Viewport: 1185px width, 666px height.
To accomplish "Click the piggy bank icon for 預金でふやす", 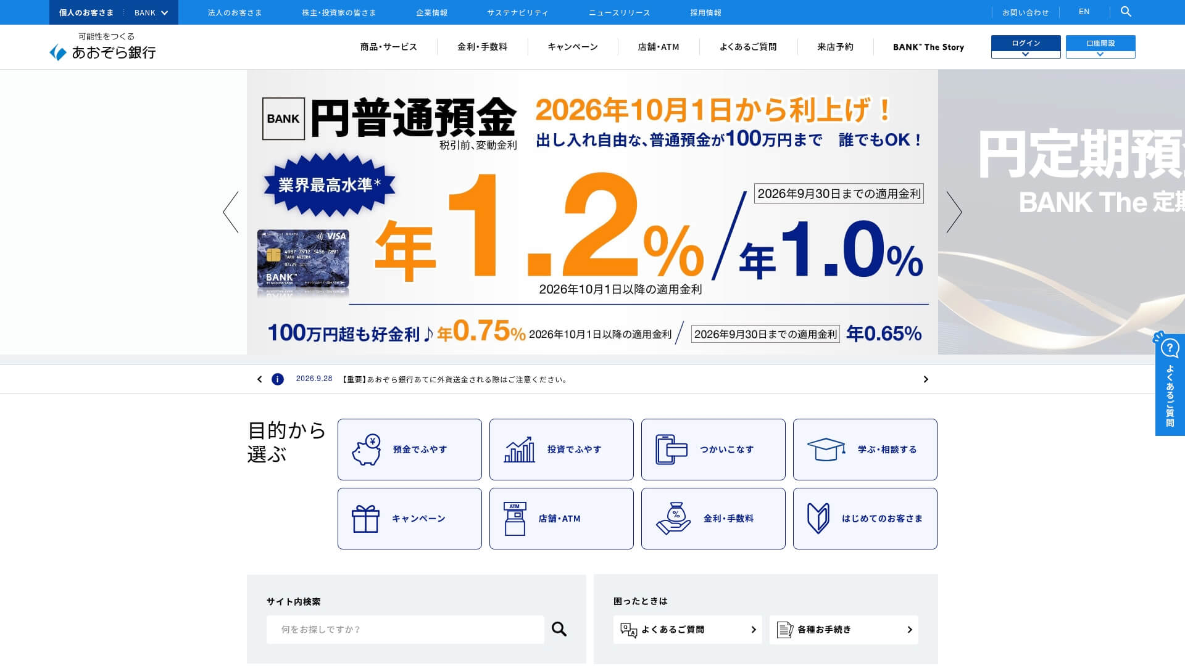I will [366, 450].
